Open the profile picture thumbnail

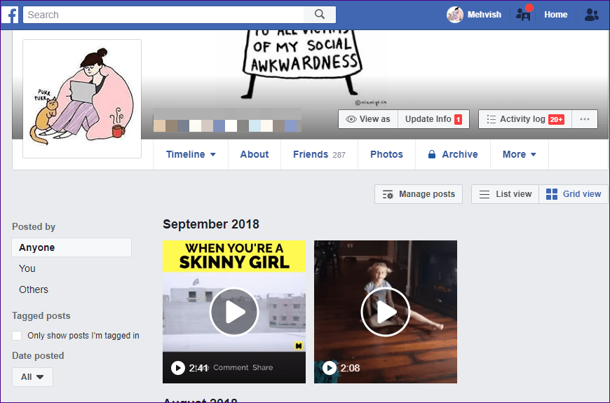pyautogui.click(x=82, y=99)
